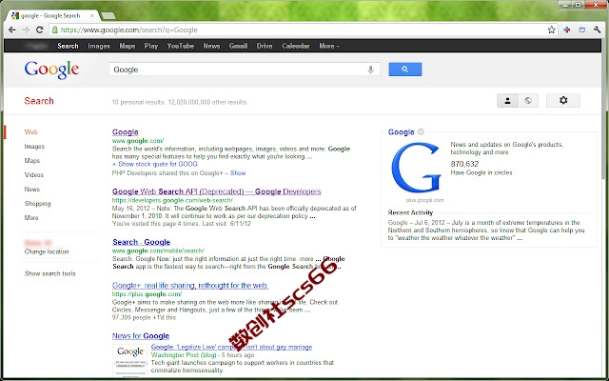
Task: Select Shopping in the left sidebar
Action: coord(37,203)
